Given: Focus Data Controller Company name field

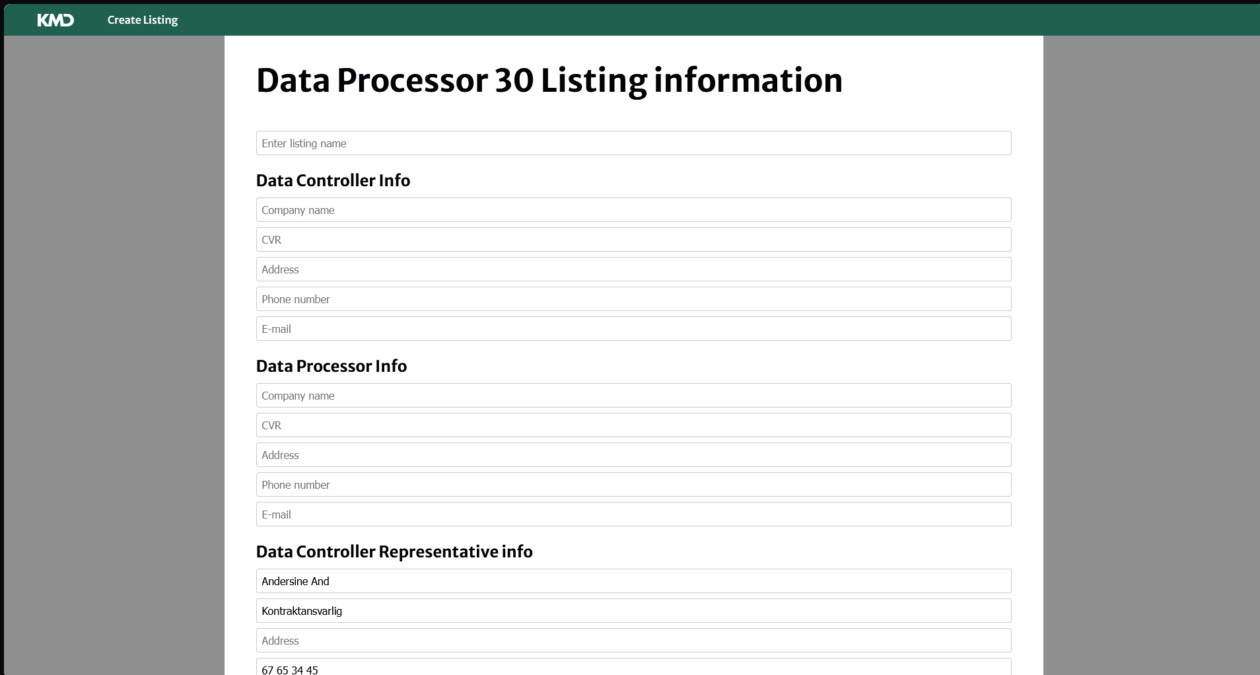Looking at the screenshot, I should 633,210.
